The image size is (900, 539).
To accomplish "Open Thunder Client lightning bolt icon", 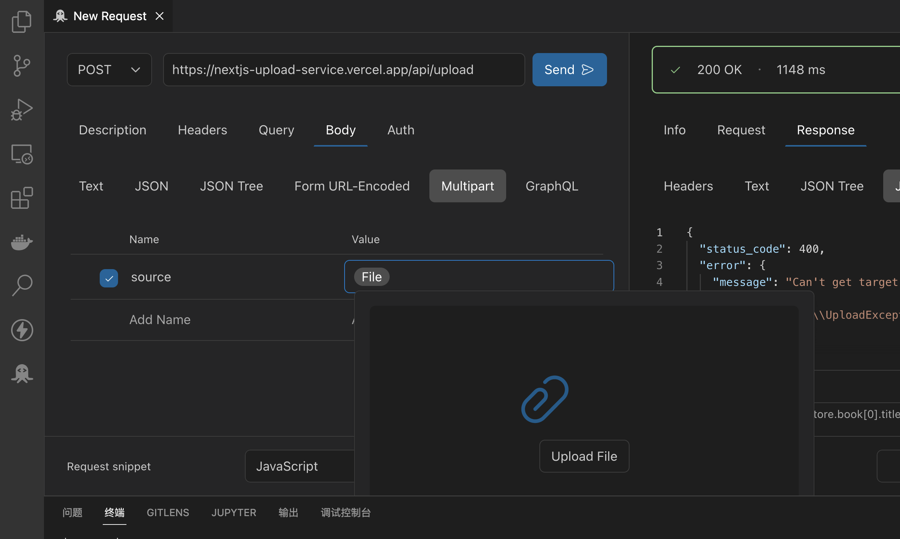I will [x=22, y=330].
